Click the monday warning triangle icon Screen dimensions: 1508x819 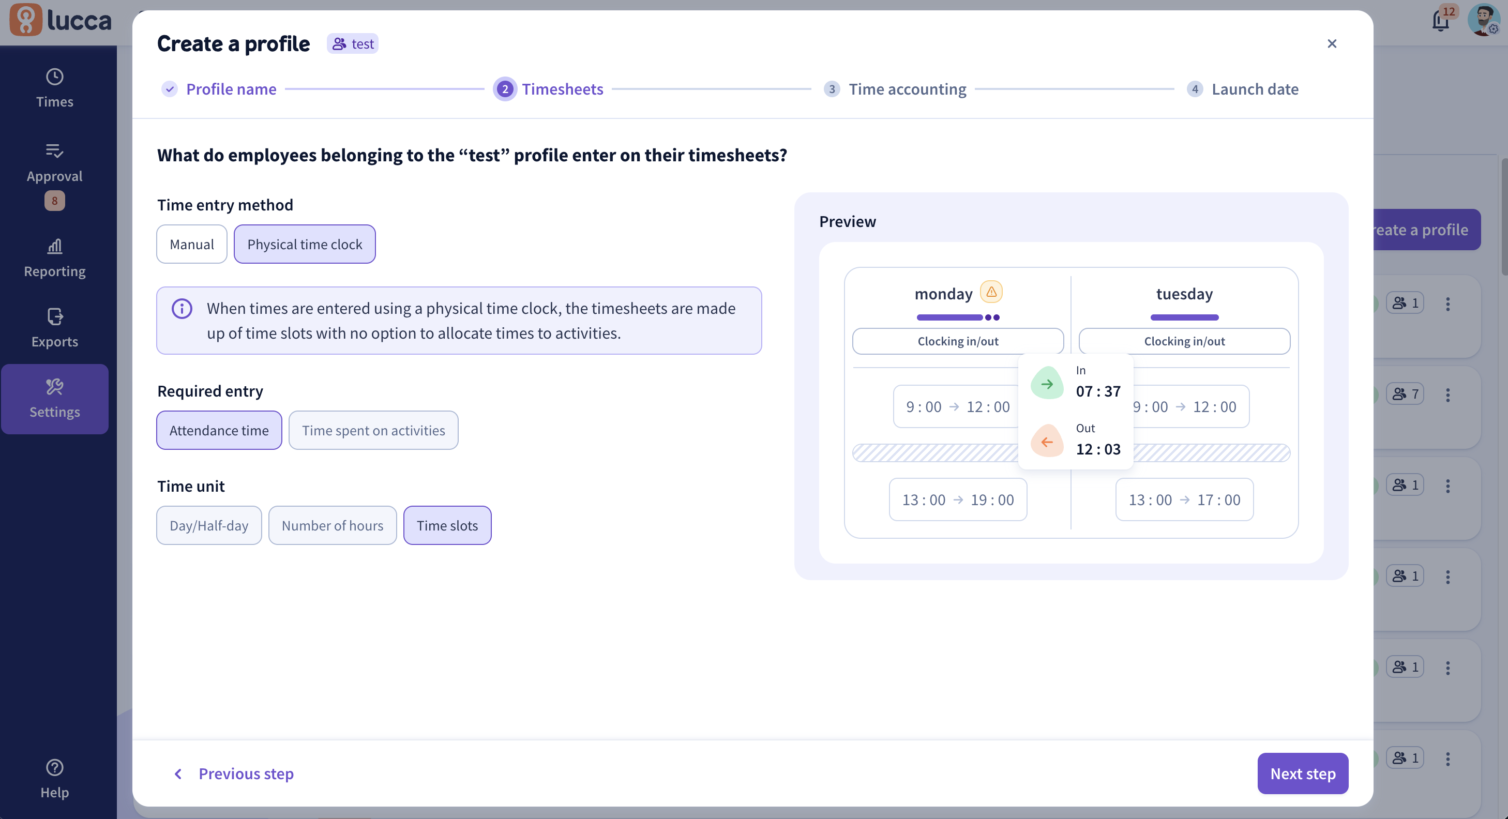(x=991, y=292)
